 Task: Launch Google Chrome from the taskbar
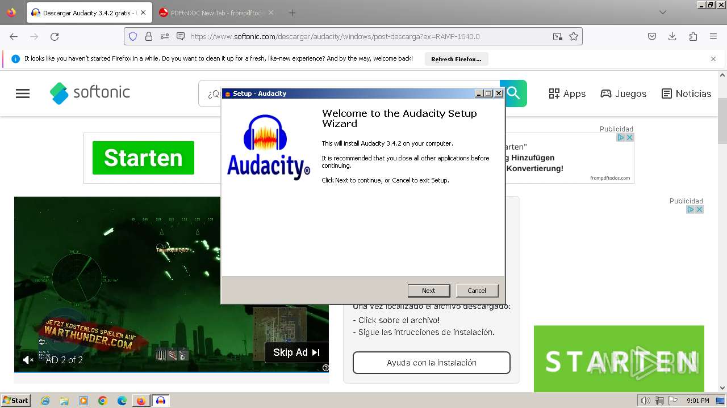click(103, 401)
